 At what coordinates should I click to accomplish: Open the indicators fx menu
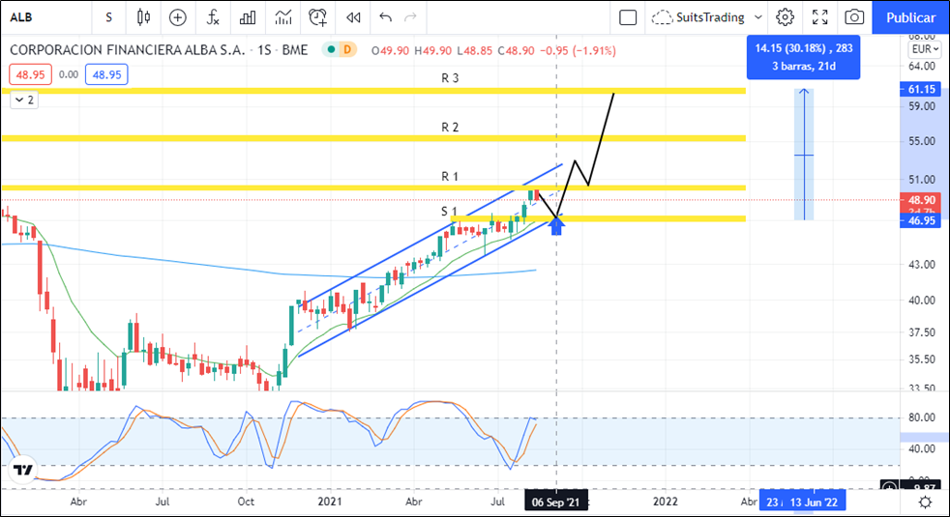pos(213,17)
